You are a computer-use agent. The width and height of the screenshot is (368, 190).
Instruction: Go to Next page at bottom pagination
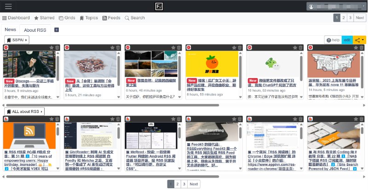[194, 184]
